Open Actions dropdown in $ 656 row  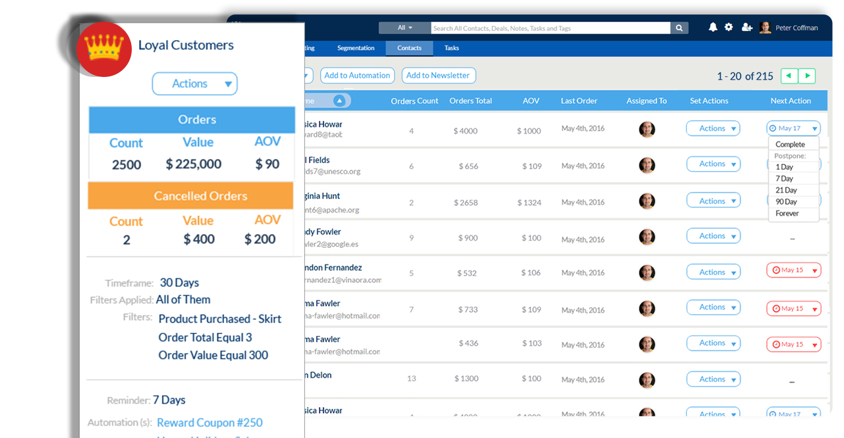713,164
